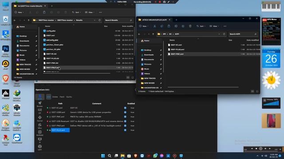Screen dimensions: 284x159
Task: Toggle Enabled checkbox for SSDT-PMC.aml in OpenCore
Action: pos(125,117)
